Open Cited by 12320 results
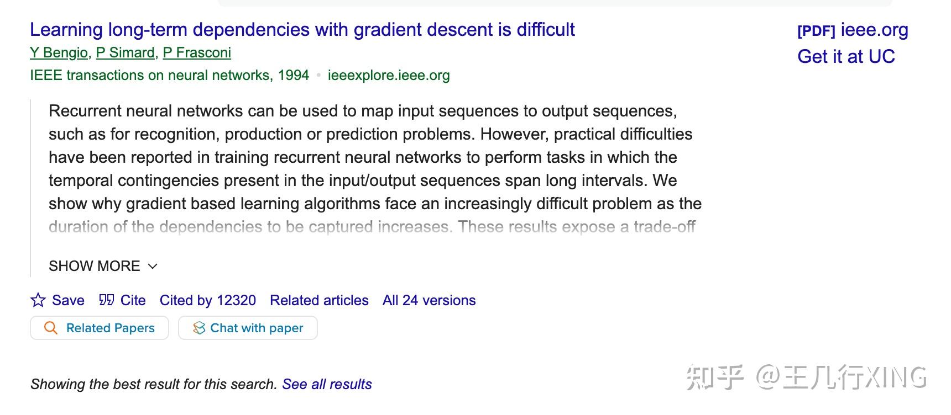 pyautogui.click(x=207, y=300)
